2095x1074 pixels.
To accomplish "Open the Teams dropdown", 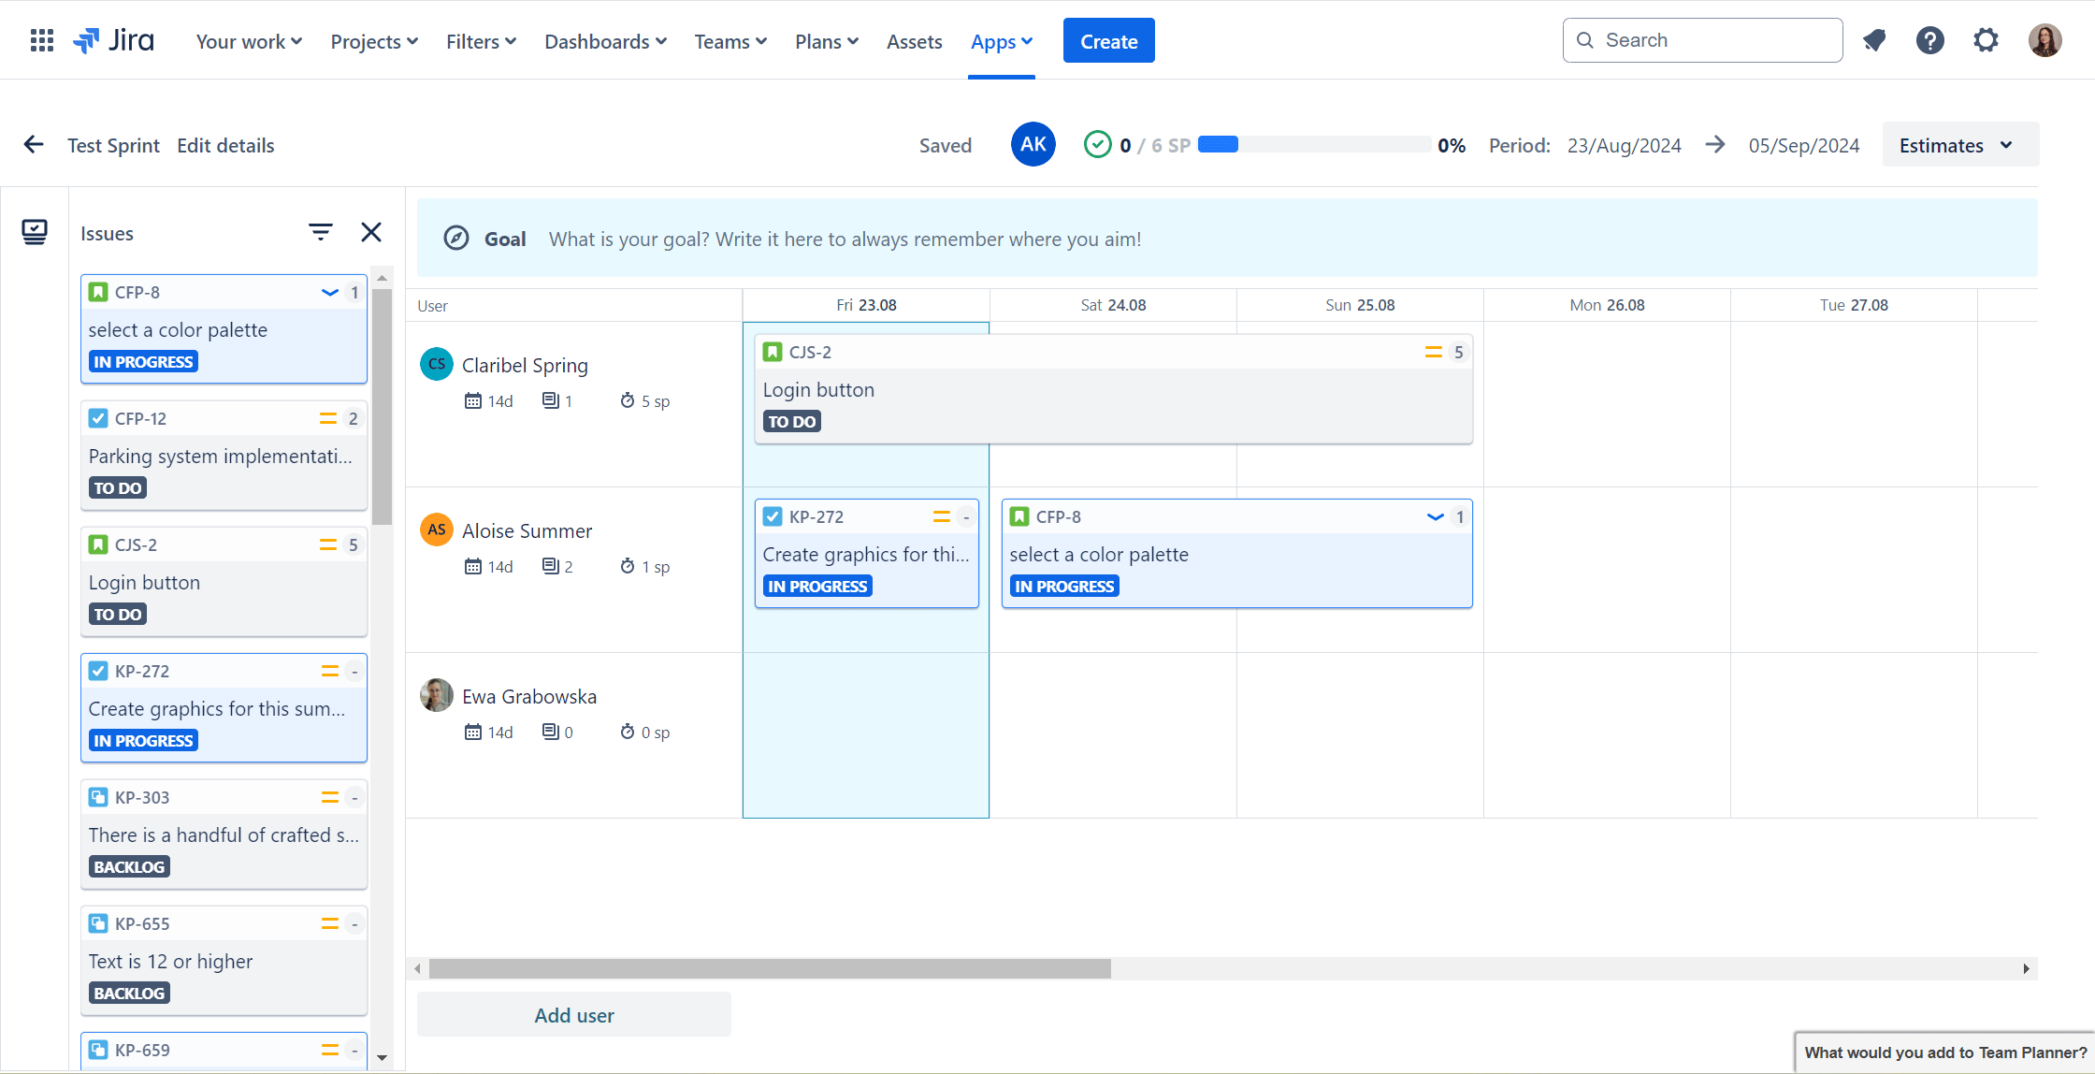I will (730, 41).
